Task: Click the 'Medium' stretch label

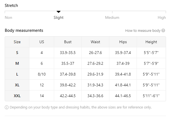Action: [x=112, y=17]
